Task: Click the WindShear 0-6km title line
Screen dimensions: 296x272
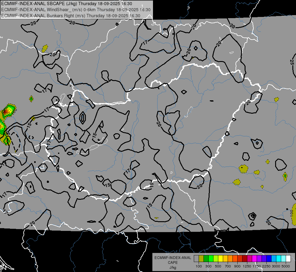Action: (x=76, y=9)
